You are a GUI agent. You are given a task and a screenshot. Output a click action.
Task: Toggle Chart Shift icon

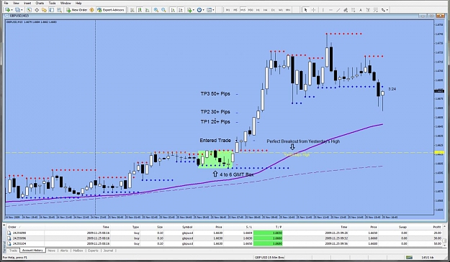181,10
